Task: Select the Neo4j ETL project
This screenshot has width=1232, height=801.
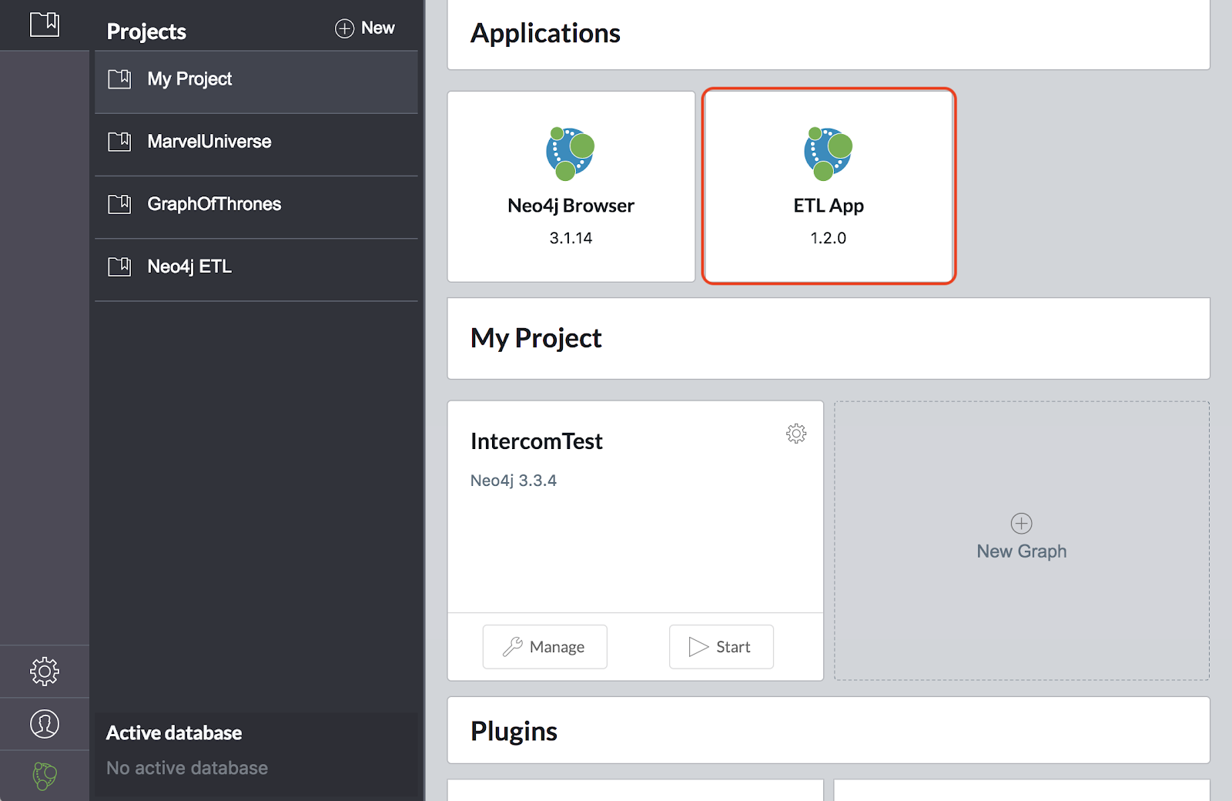Action: tap(256, 270)
